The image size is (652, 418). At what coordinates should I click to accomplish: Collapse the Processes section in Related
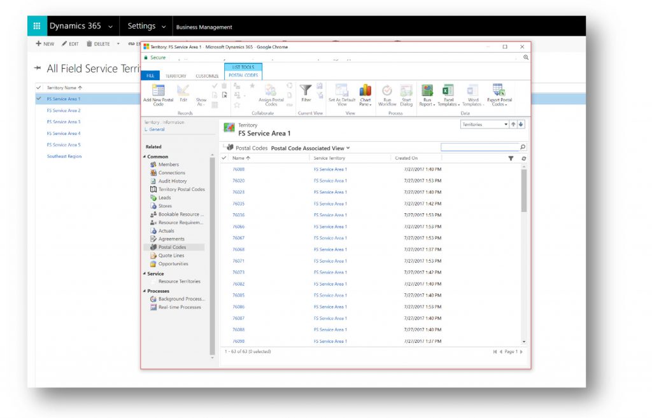pos(145,291)
